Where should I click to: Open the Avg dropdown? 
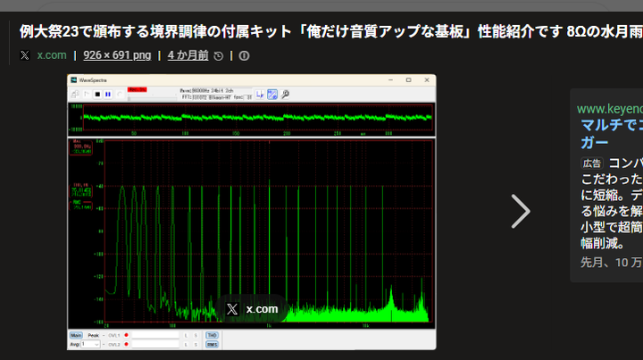click(x=90, y=345)
